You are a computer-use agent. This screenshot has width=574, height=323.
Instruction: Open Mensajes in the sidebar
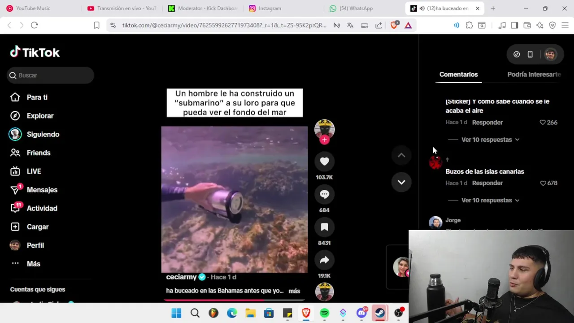coord(42,190)
